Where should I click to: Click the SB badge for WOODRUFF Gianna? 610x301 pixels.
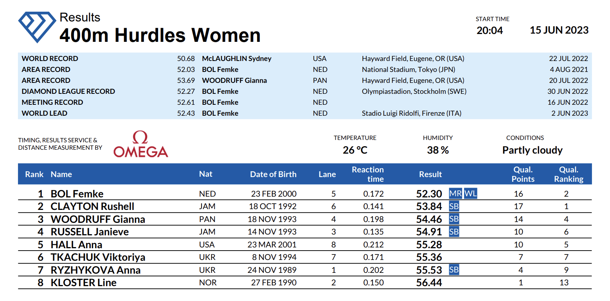tap(454, 219)
